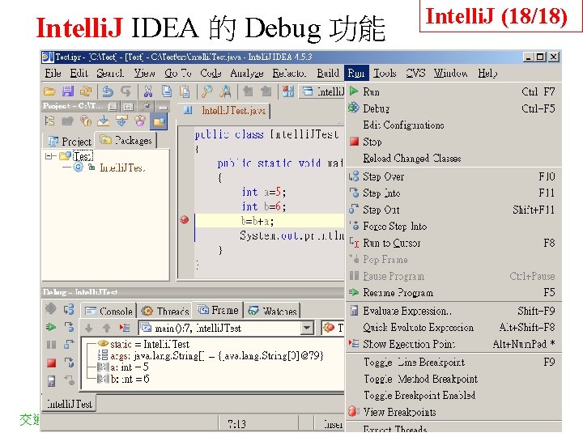Click the Open folder toolbar icon

click(50, 91)
